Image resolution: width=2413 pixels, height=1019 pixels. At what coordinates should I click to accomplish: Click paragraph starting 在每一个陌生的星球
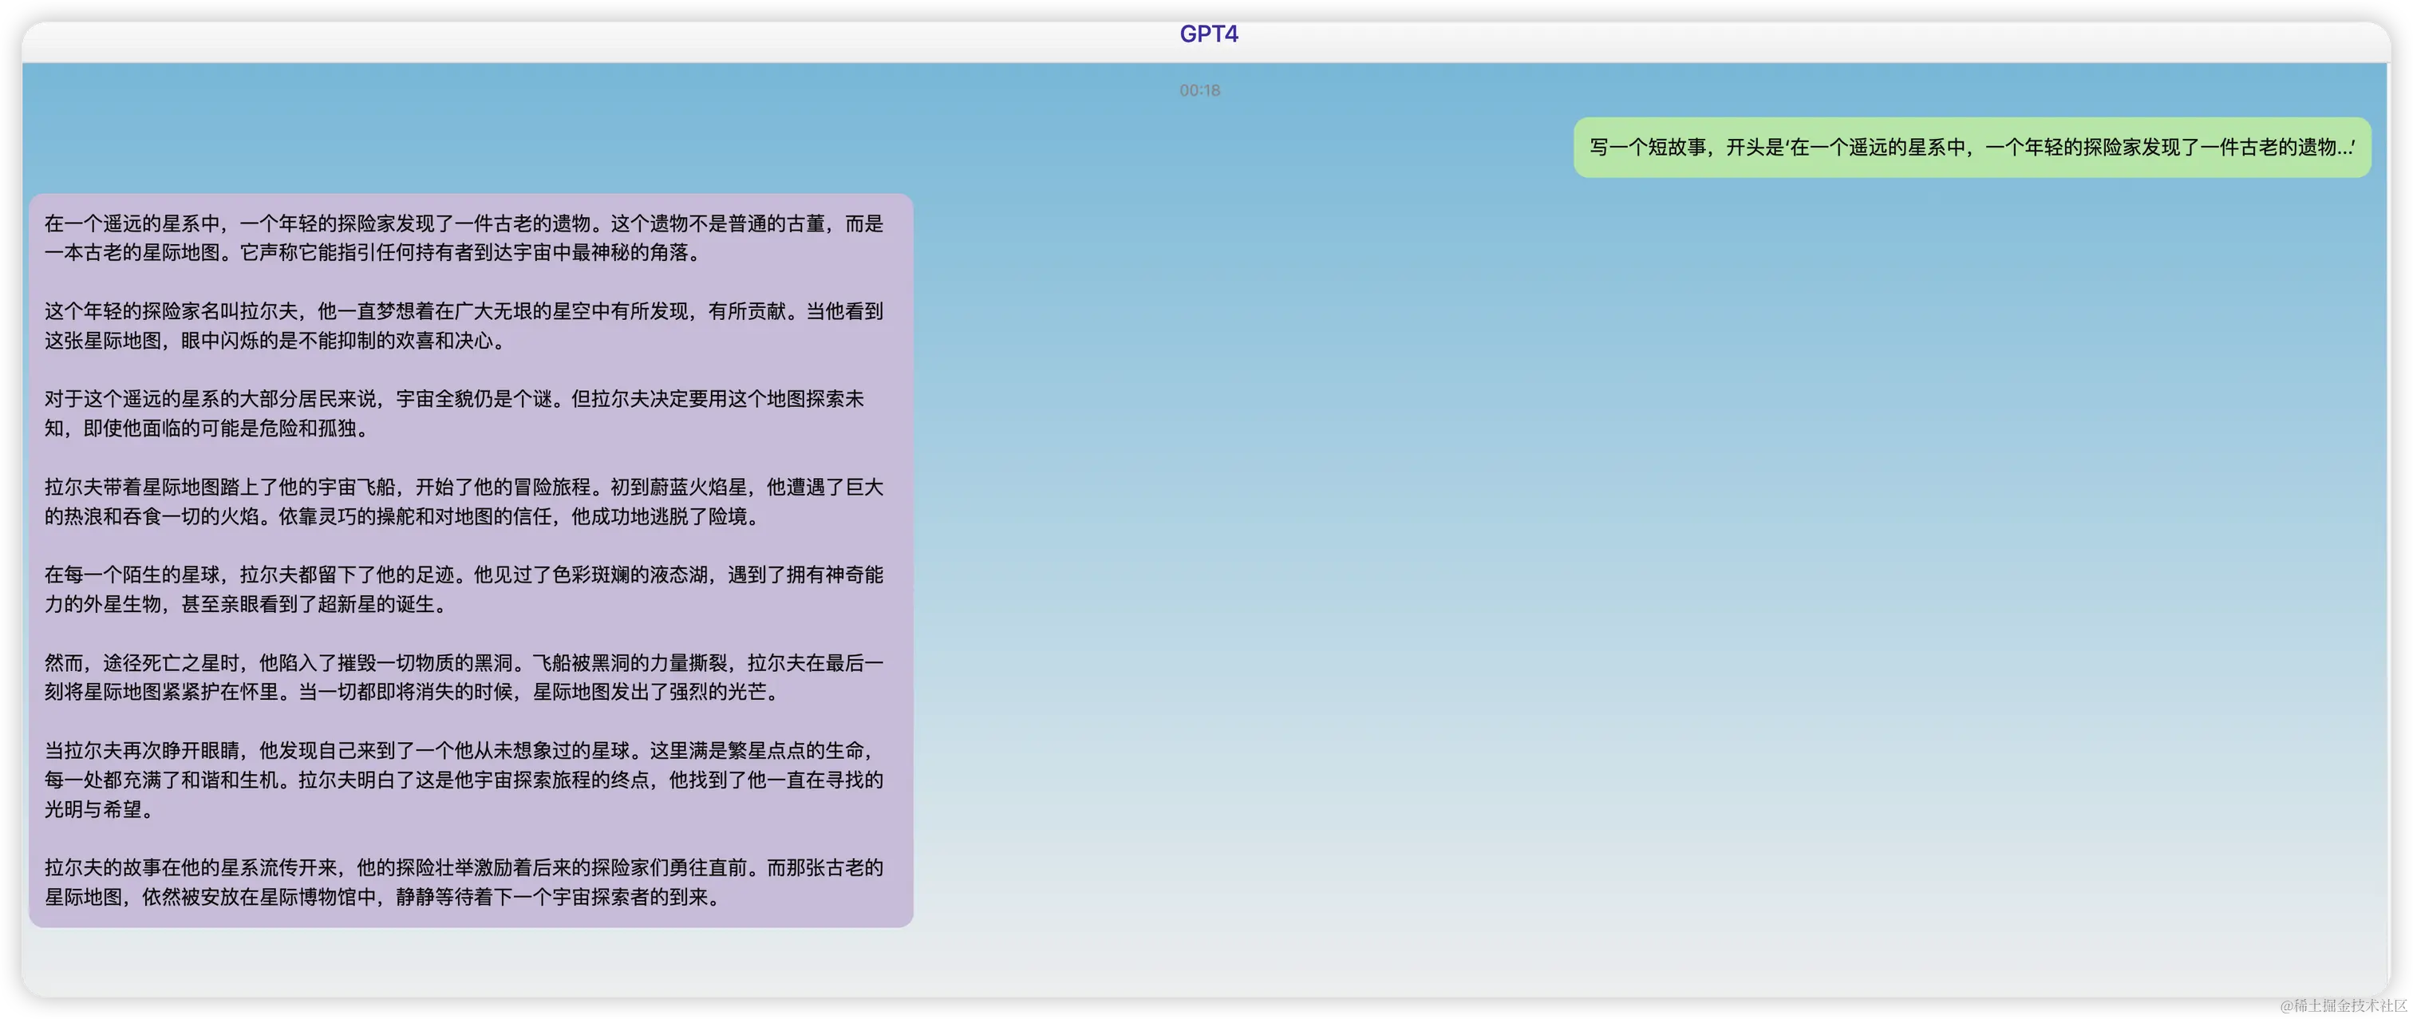[464, 574]
